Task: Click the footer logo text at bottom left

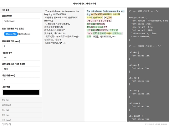Action: click(7, 124)
